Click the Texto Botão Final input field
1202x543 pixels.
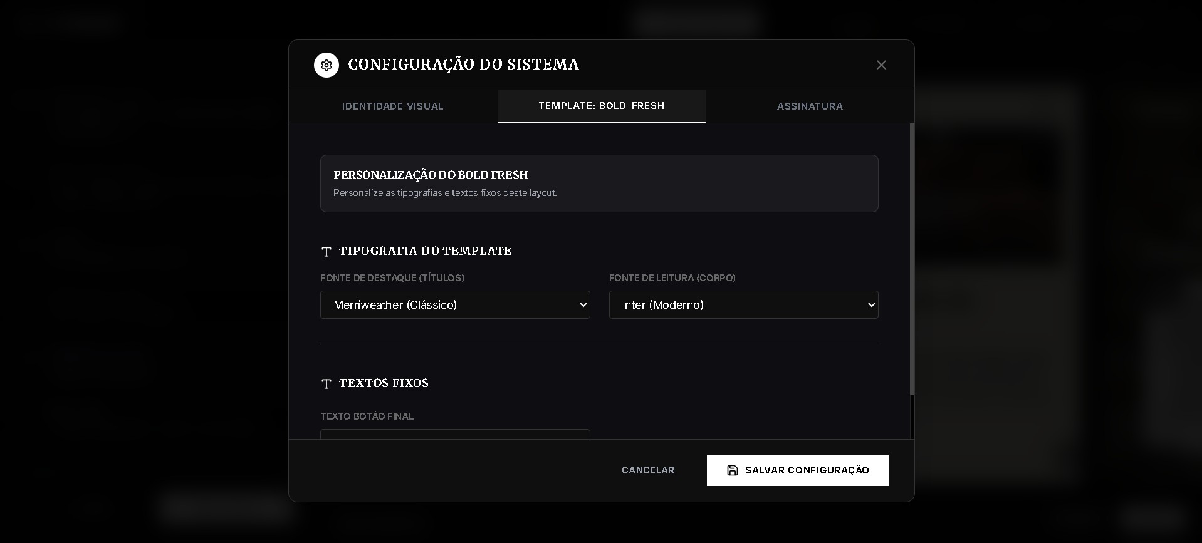click(455, 435)
